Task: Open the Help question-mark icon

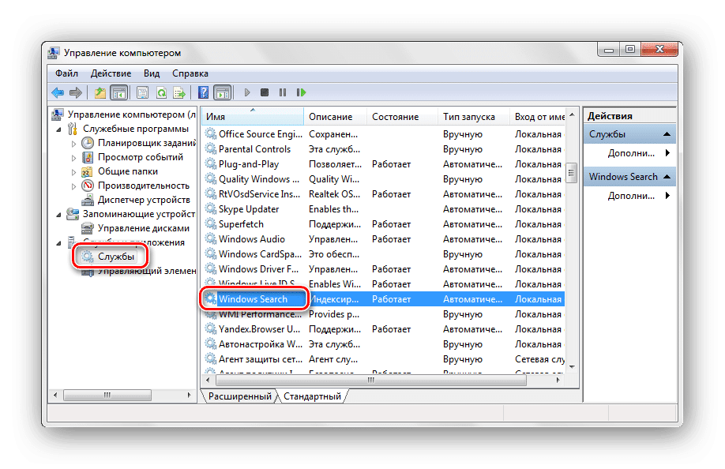Action: [x=204, y=93]
